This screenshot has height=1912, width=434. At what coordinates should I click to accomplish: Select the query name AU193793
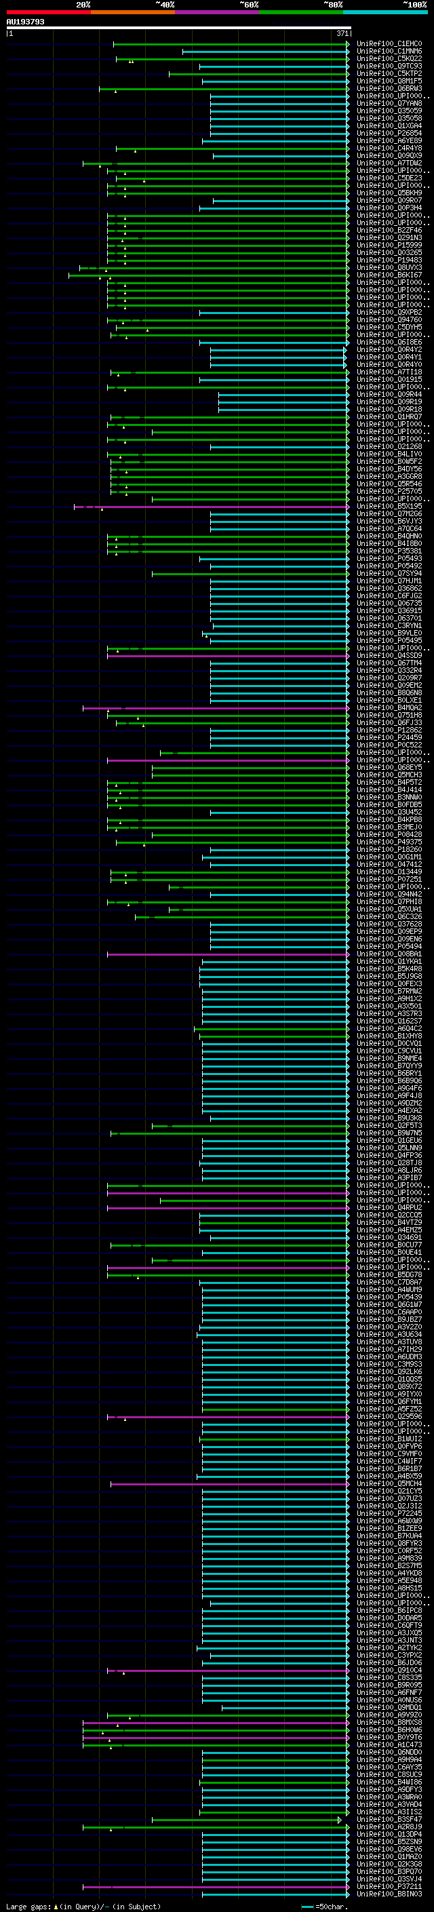tap(25, 22)
